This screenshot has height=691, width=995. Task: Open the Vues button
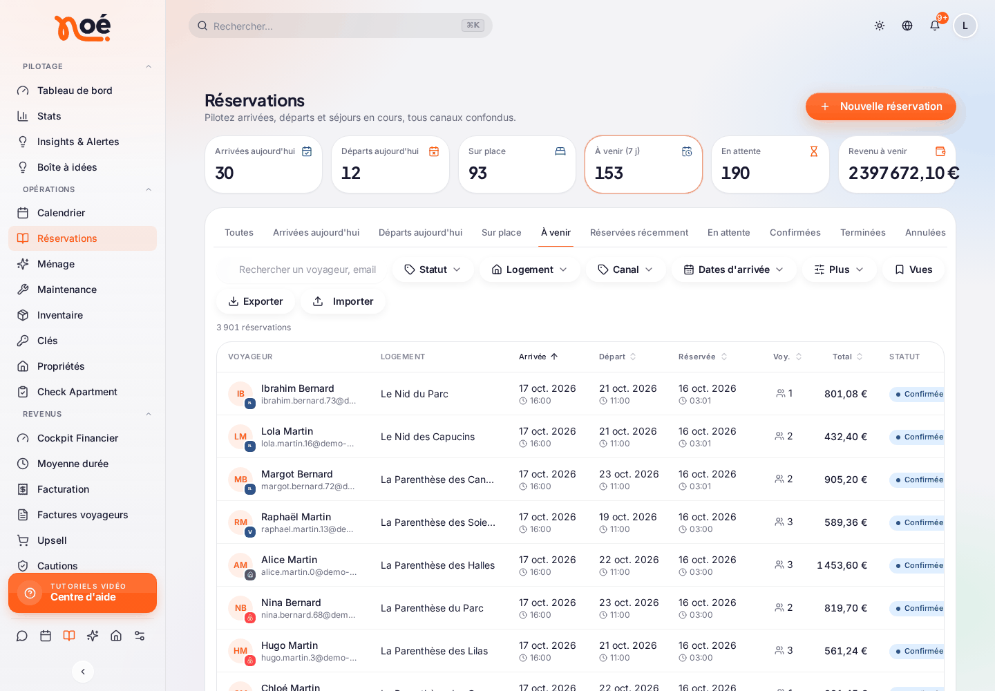pyautogui.click(x=913, y=269)
